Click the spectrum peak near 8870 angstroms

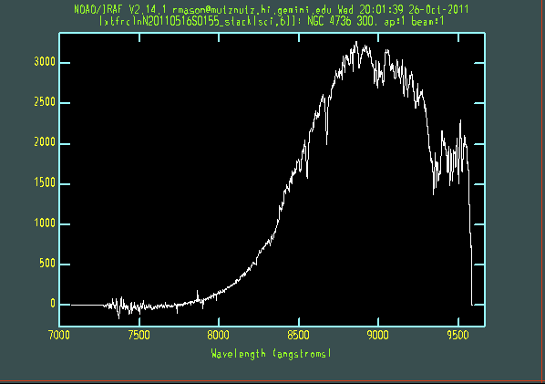(x=356, y=43)
